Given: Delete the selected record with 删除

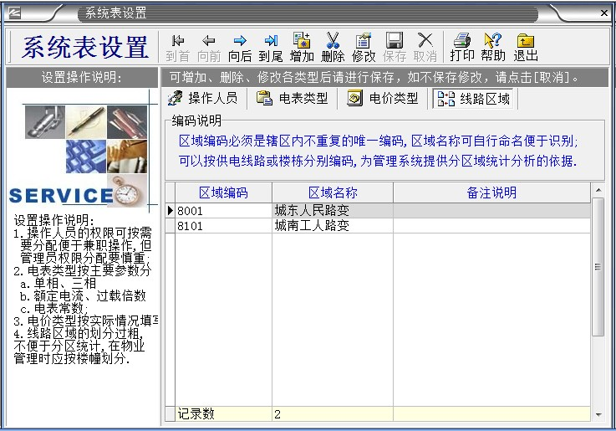Looking at the screenshot, I should click(x=333, y=47).
